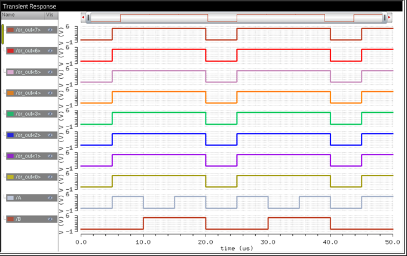
Task: Click the left grip handle of zoom bar
Action: click(x=88, y=18)
